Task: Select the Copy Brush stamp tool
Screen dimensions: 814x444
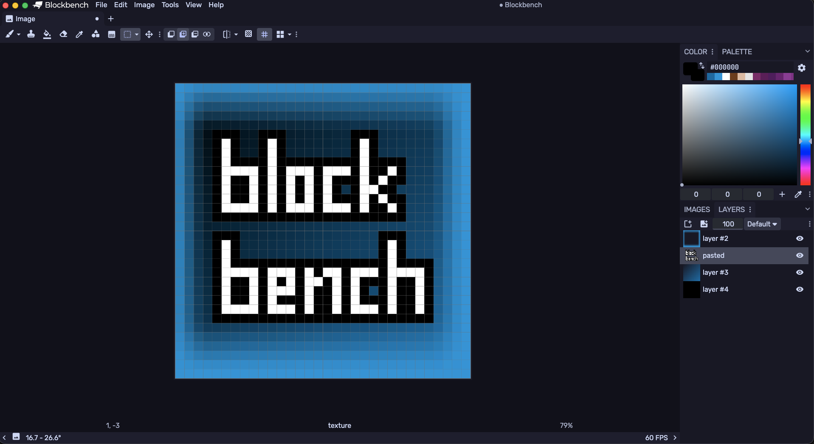Action: point(31,34)
